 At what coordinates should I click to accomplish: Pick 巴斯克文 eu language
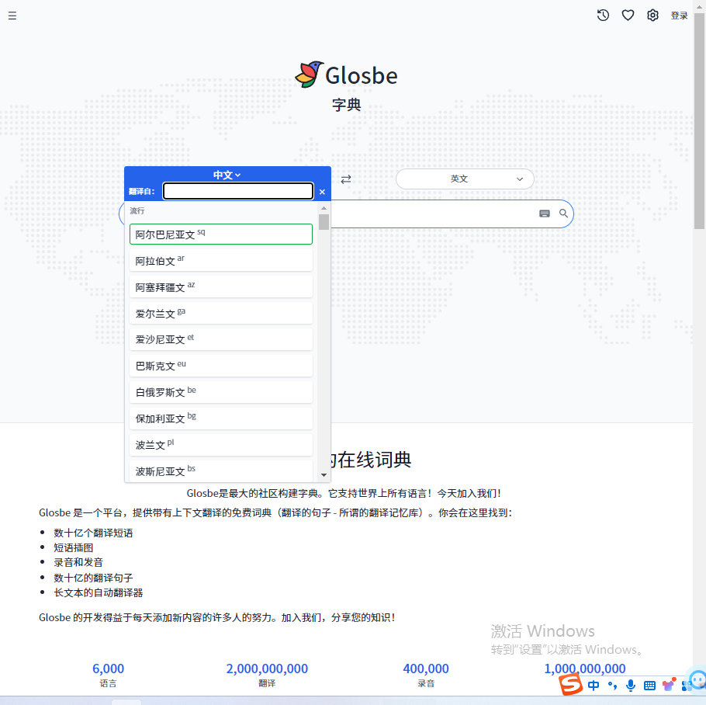221,366
